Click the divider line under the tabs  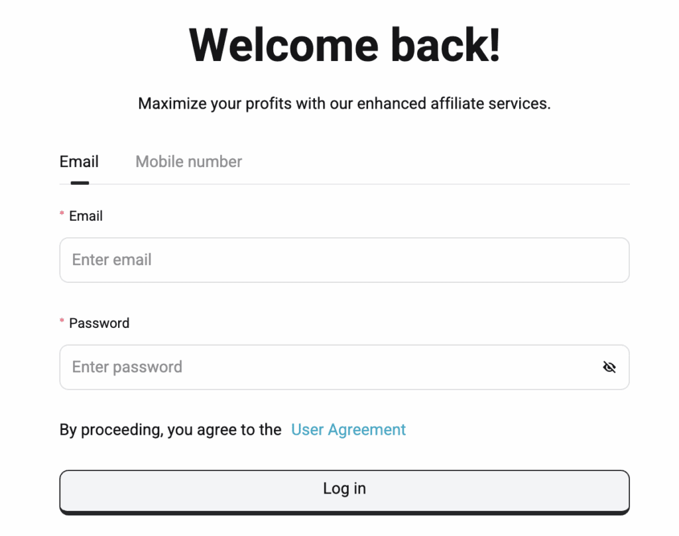click(398, 184)
